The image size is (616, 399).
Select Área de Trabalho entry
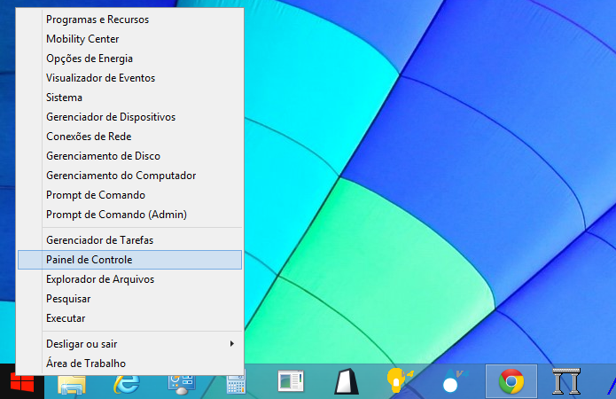click(x=129, y=364)
